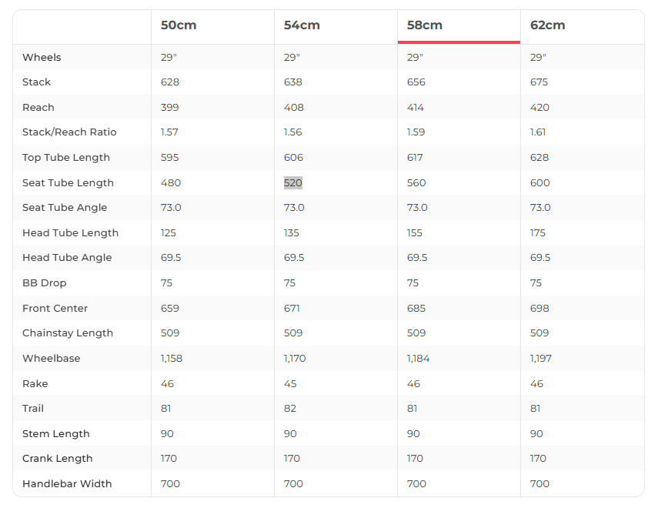Click the Stack/Reach Ratio row label
This screenshot has height=508, width=658.
(69, 132)
